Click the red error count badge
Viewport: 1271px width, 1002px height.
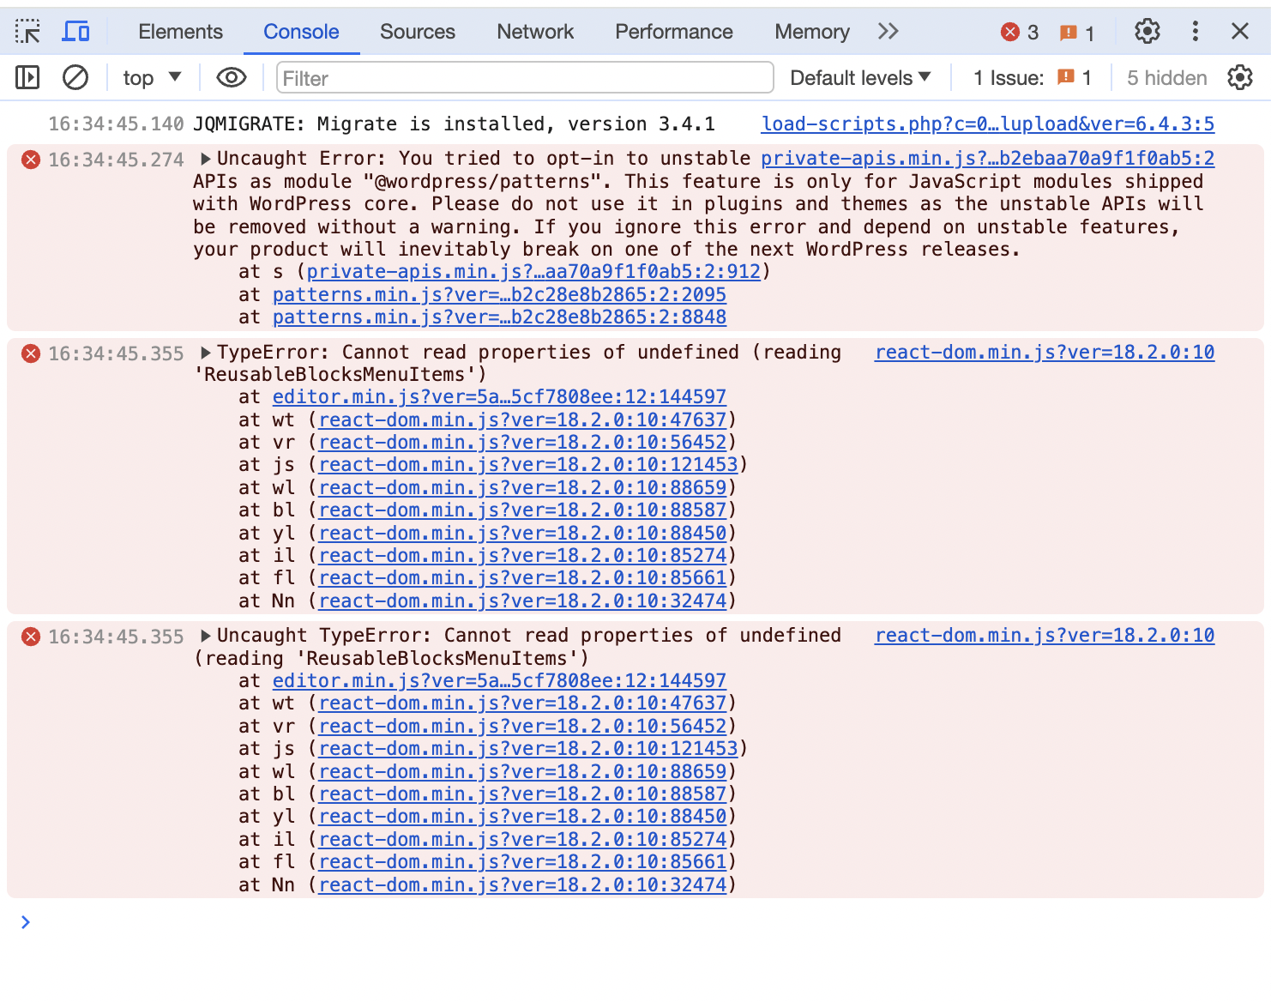(x=1020, y=32)
